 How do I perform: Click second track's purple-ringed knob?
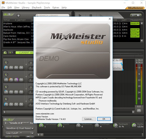coord(16,80)
